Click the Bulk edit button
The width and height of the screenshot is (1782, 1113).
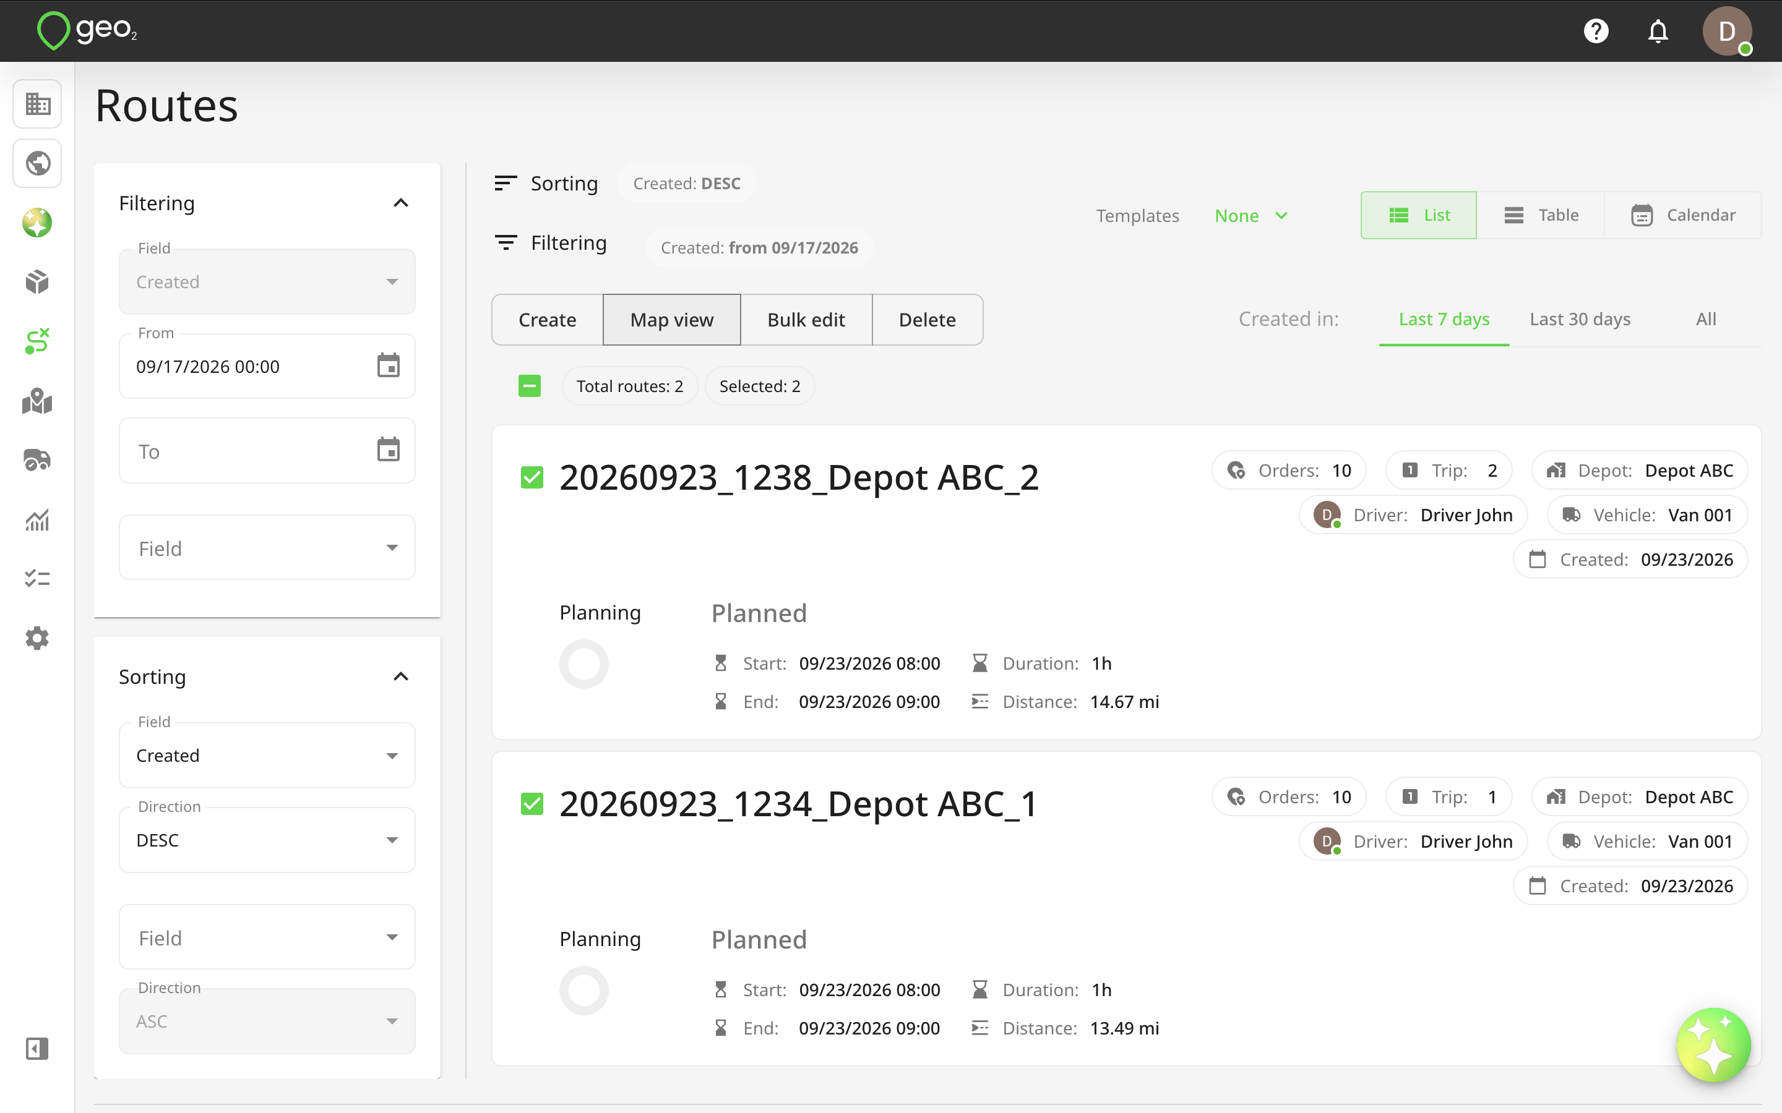806,320
